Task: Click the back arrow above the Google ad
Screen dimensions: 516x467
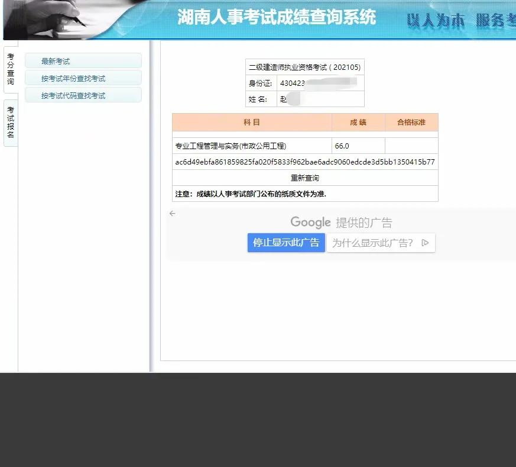Action: [x=172, y=213]
